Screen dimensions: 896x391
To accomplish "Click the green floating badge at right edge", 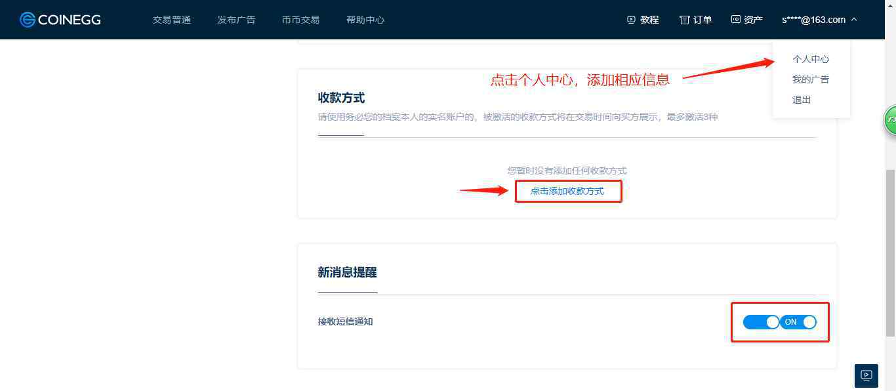I will pos(890,120).
